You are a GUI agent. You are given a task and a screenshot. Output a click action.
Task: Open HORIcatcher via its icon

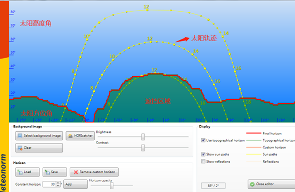tap(70, 135)
